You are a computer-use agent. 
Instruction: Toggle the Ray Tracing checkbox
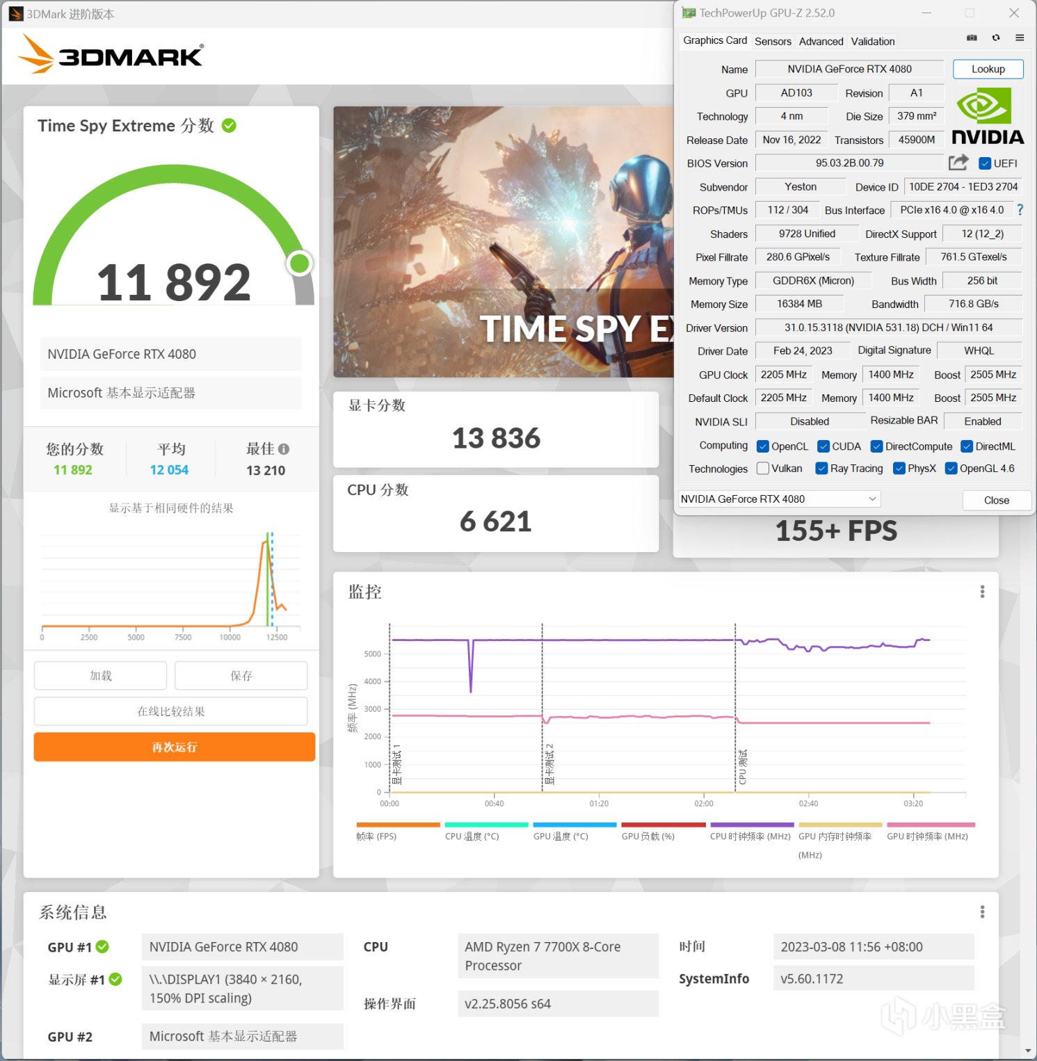pyautogui.click(x=821, y=468)
